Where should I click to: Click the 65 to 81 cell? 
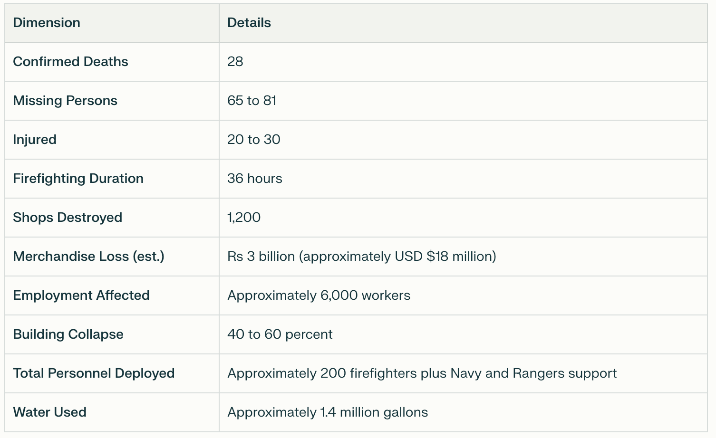252,101
